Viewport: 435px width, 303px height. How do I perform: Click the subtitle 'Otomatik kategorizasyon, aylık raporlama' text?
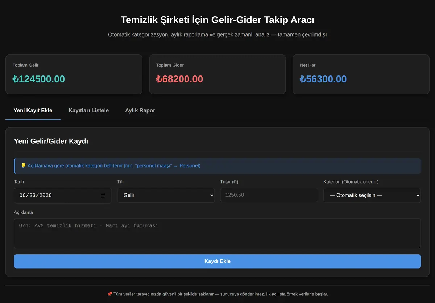click(217, 35)
